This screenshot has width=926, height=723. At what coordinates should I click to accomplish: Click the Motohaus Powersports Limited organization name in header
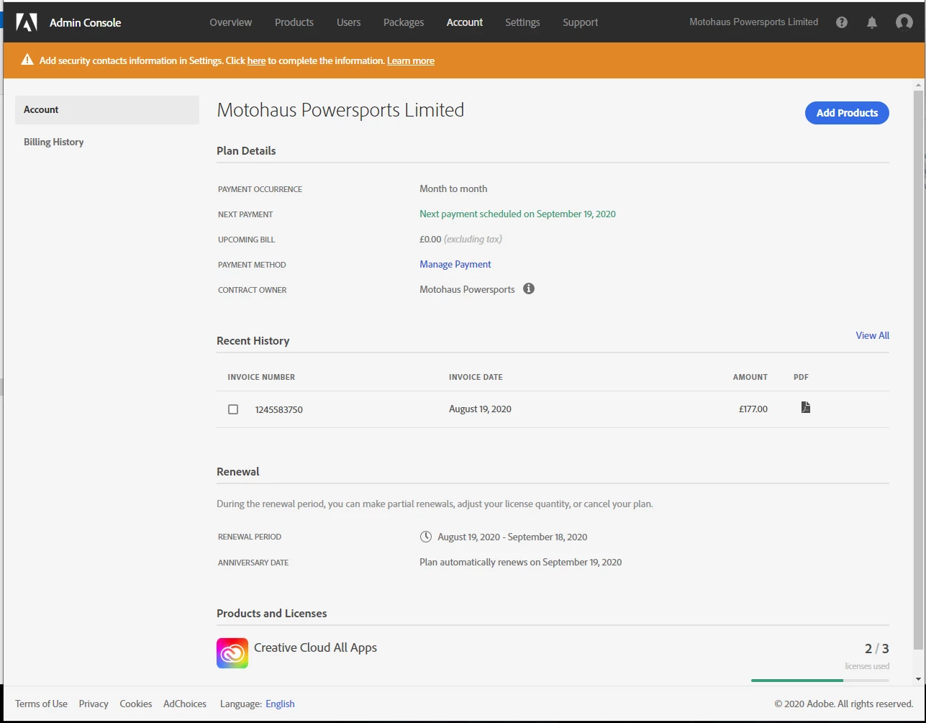click(x=753, y=22)
